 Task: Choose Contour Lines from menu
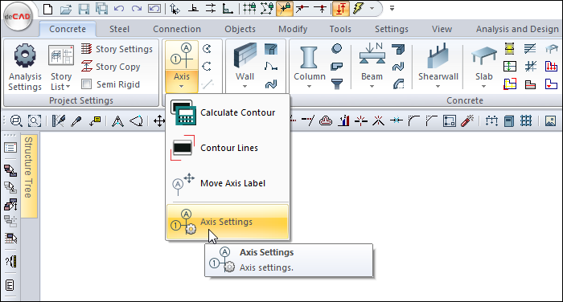click(x=228, y=148)
